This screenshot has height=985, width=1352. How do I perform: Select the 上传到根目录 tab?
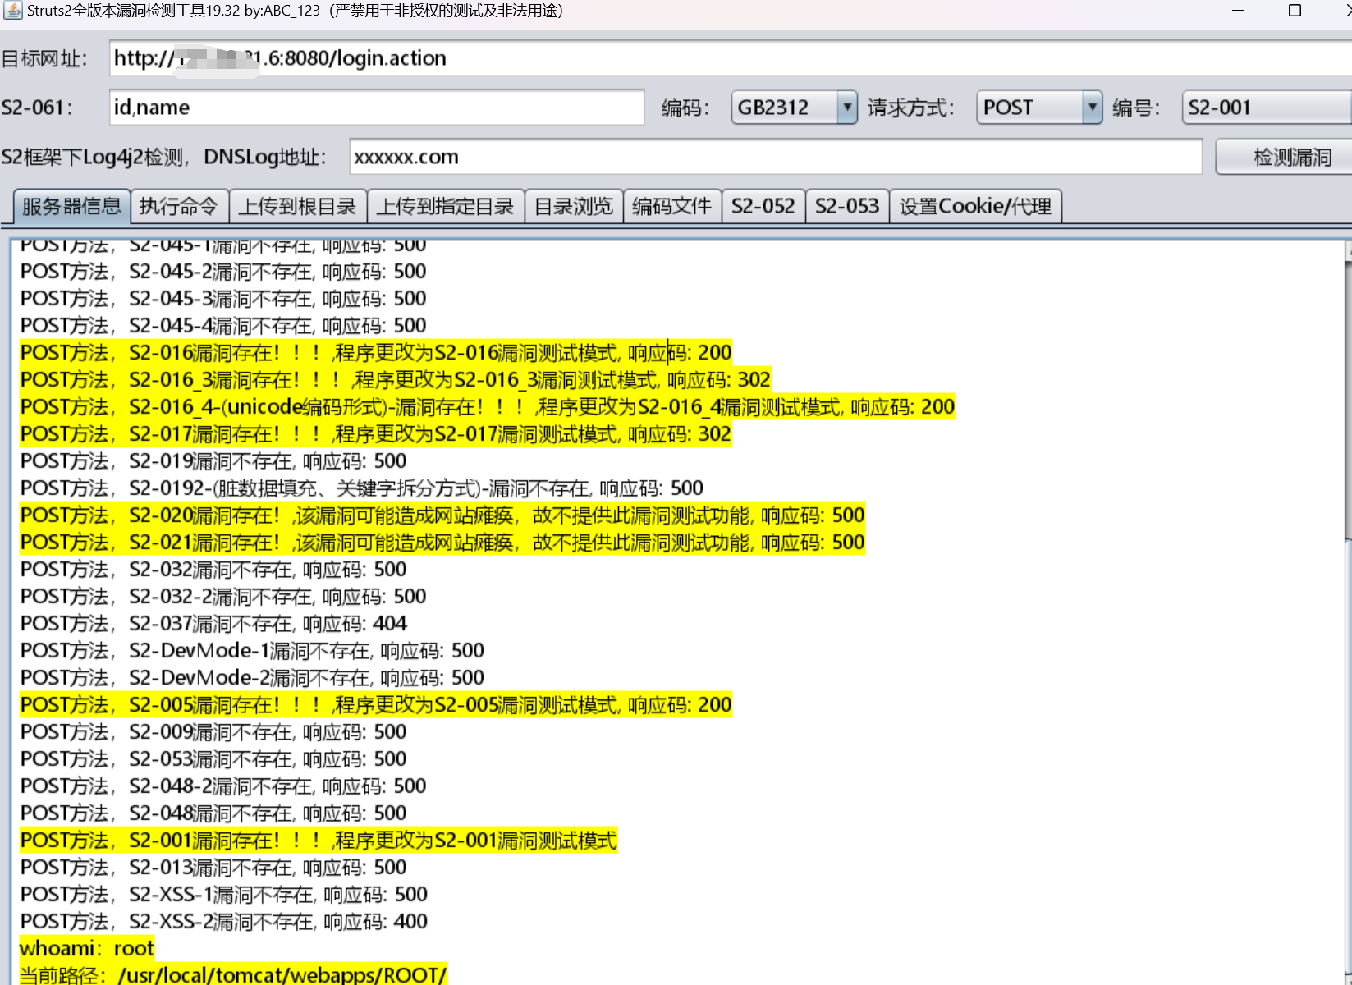pos(297,206)
